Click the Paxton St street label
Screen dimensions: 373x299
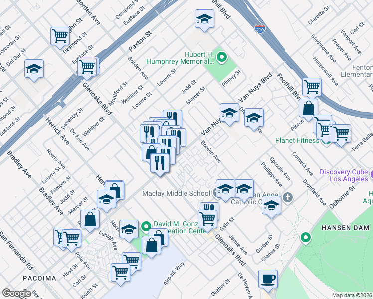(x=140, y=41)
